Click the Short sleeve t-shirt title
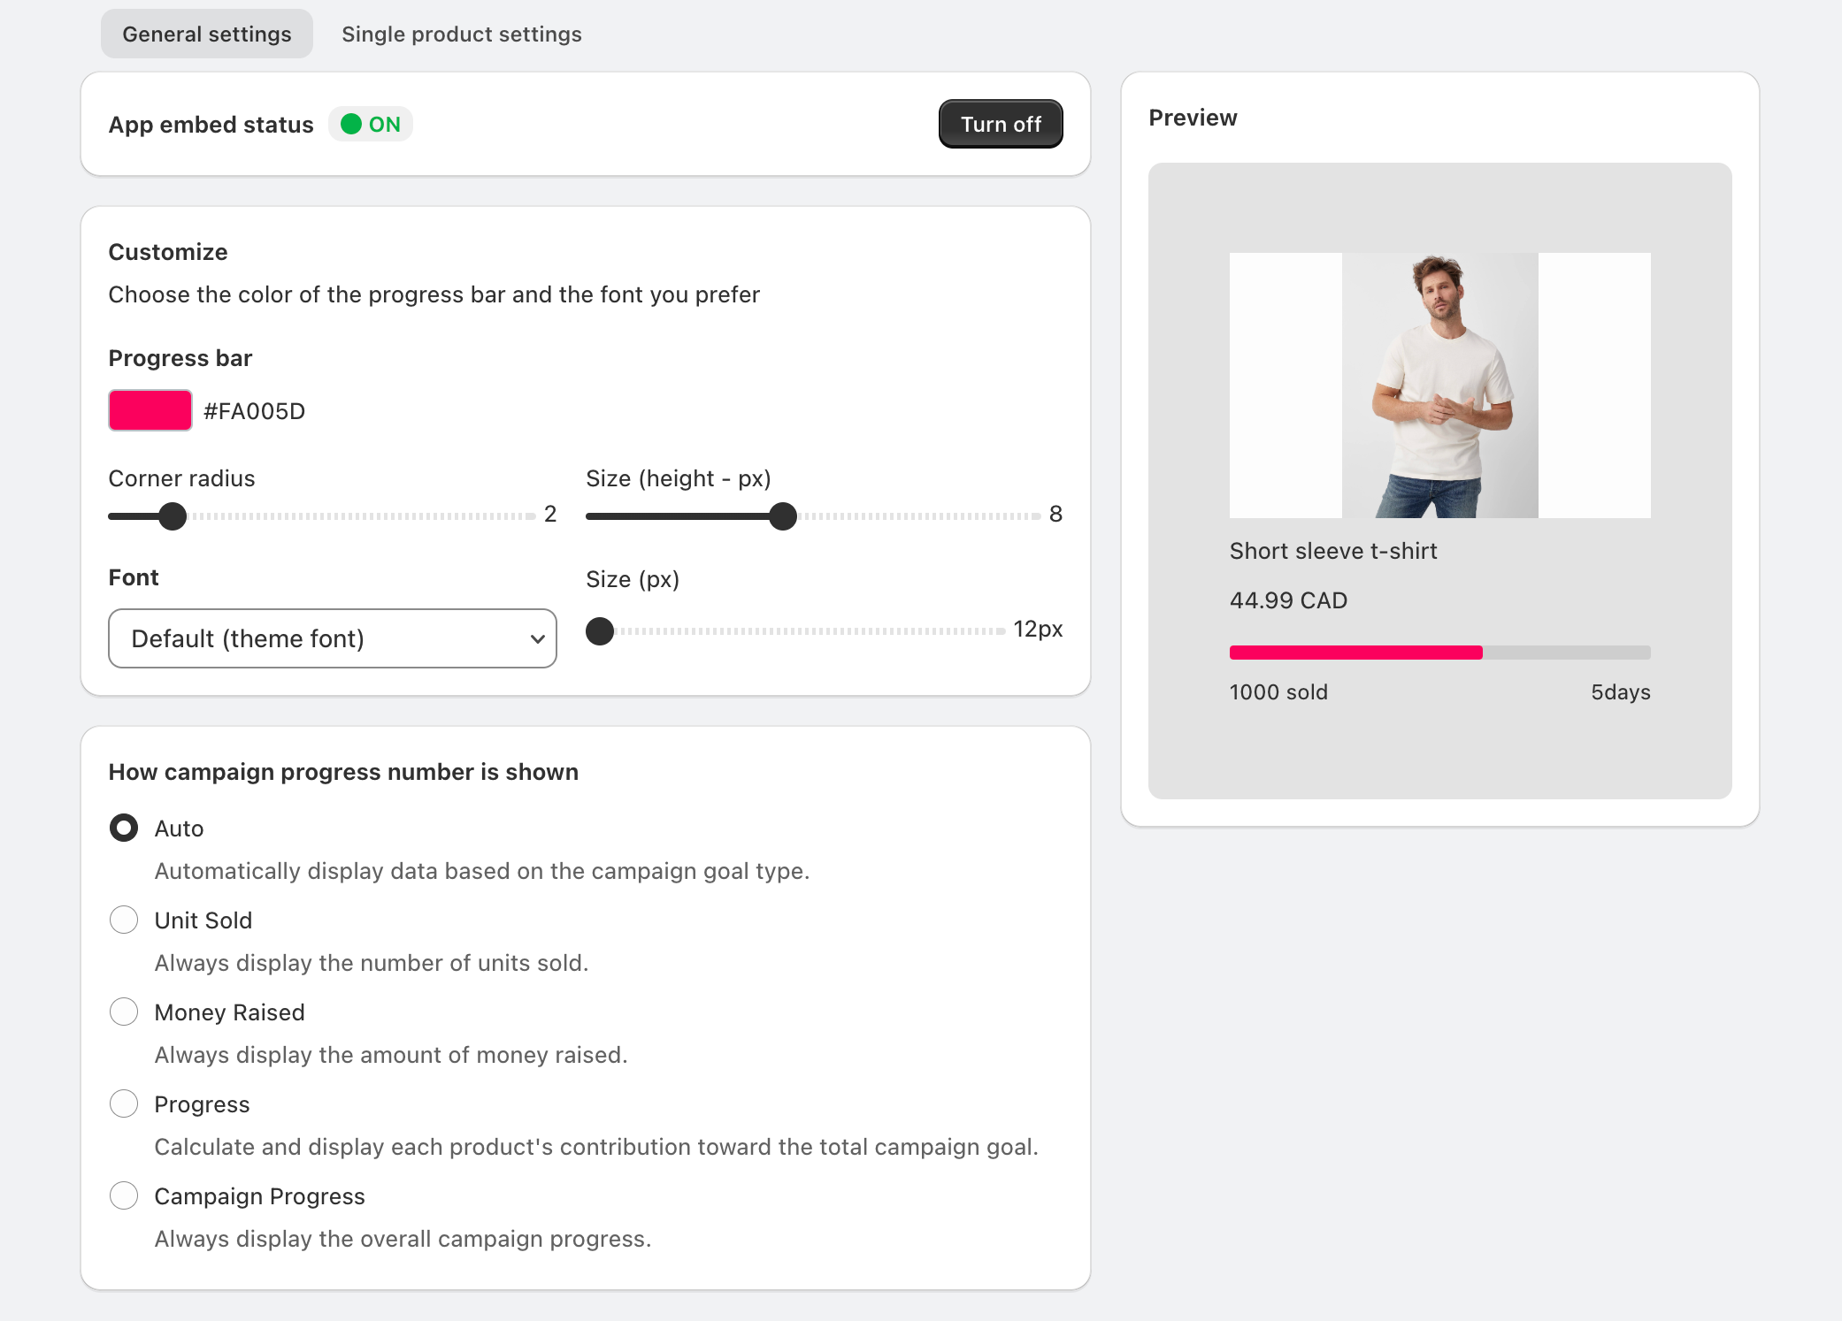The width and height of the screenshot is (1842, 1321). pos(1332,551)
